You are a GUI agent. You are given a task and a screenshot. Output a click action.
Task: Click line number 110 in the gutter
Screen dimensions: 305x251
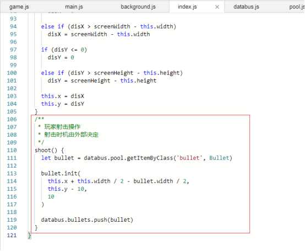[x=12, y=150]
